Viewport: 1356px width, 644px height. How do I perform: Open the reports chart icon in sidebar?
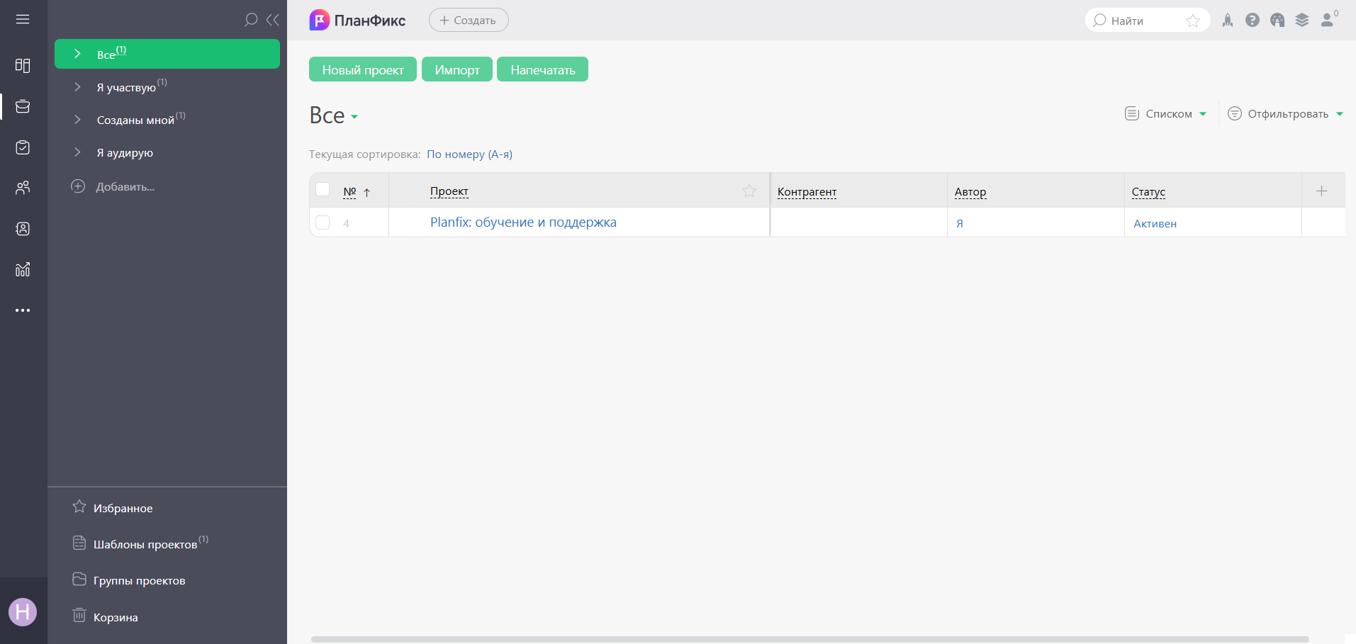[x=23, y=269]
